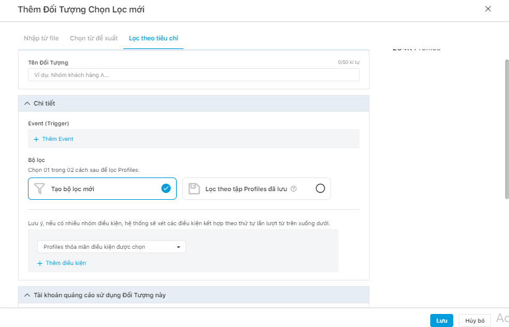The height and width of the screenshot is (327, 509).
Task: Collapse the 'Chi tiết' section chevron
Action: coord(27,104)
